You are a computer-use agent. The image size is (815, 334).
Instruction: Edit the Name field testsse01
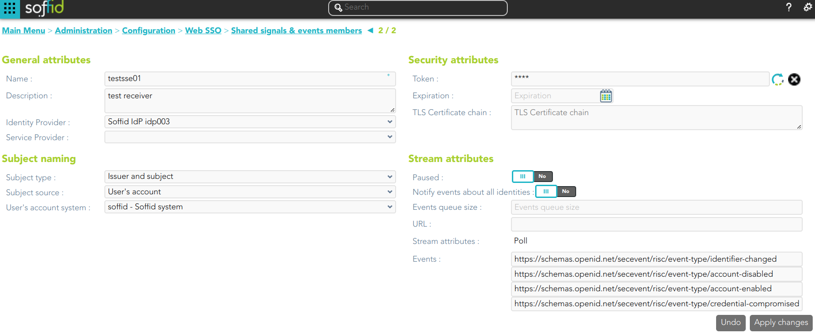tap(250, 79)
